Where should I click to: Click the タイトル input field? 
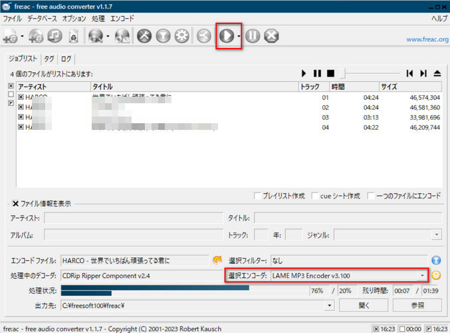point(348,218)
